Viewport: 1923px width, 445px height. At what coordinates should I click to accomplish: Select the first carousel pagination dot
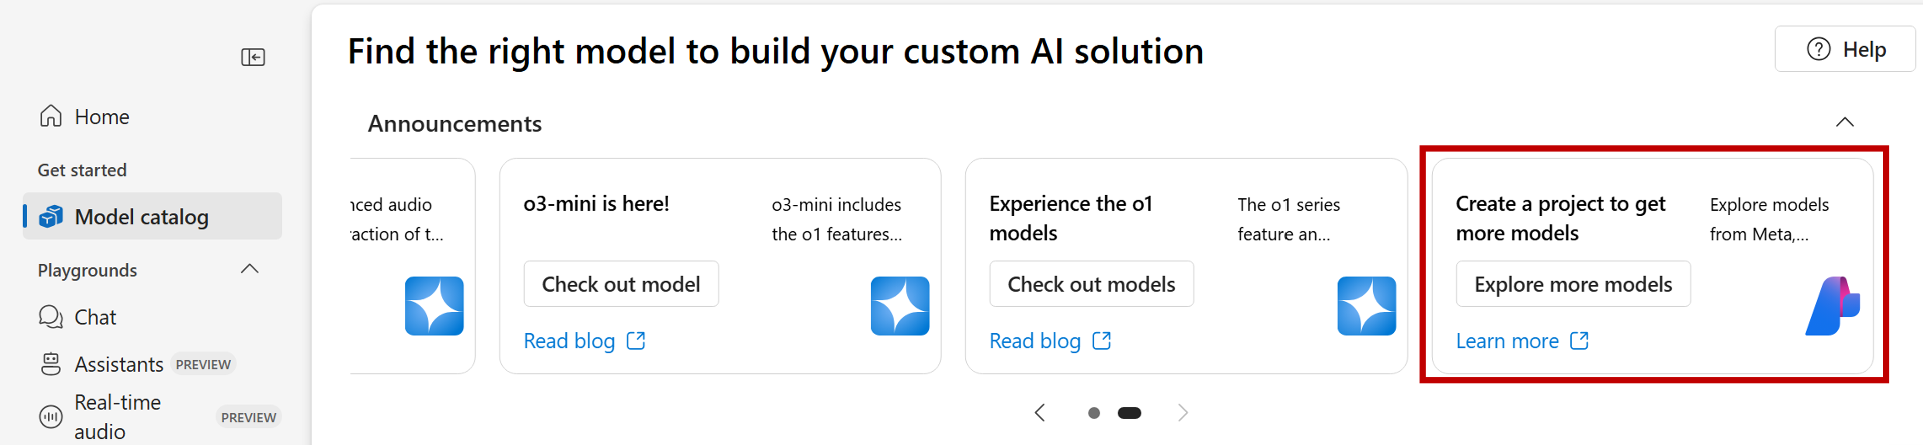1094,412
